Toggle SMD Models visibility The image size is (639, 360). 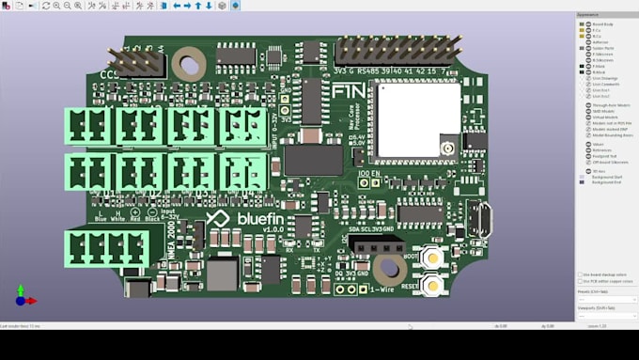(588, 111)
